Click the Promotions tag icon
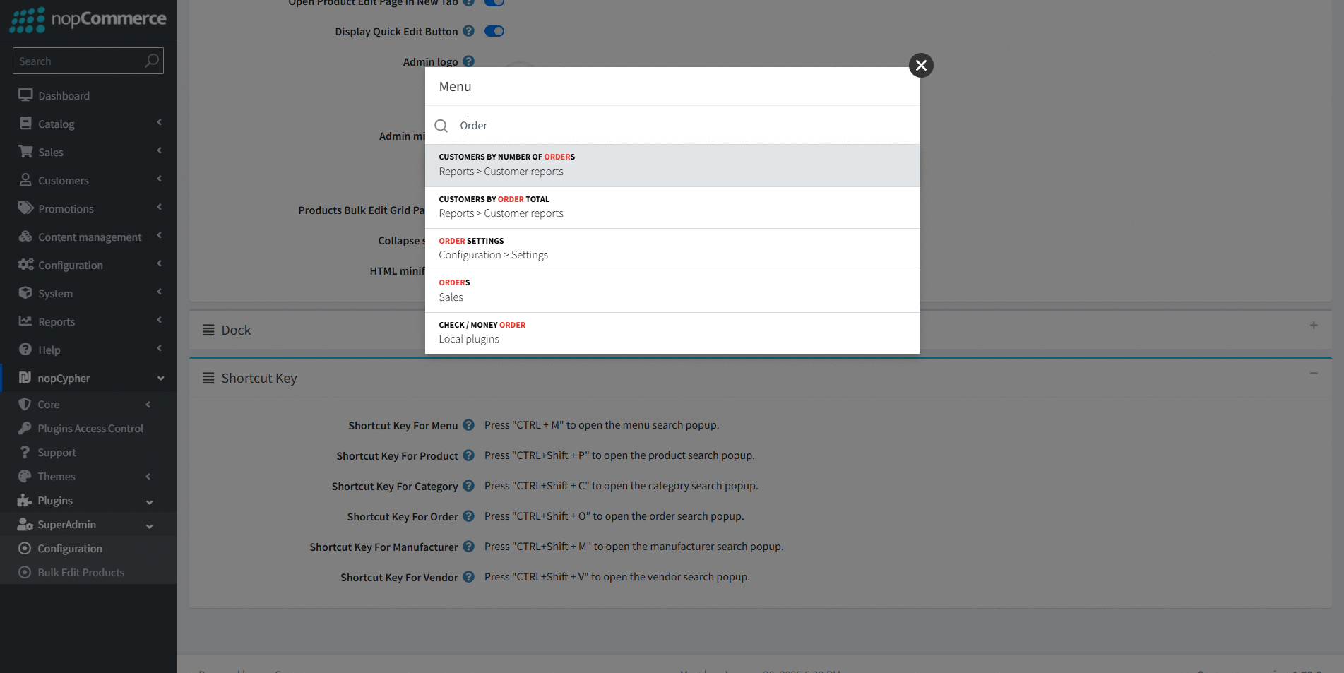The image size is (1344, 673). pyautogui.click(x=25, y=208)
